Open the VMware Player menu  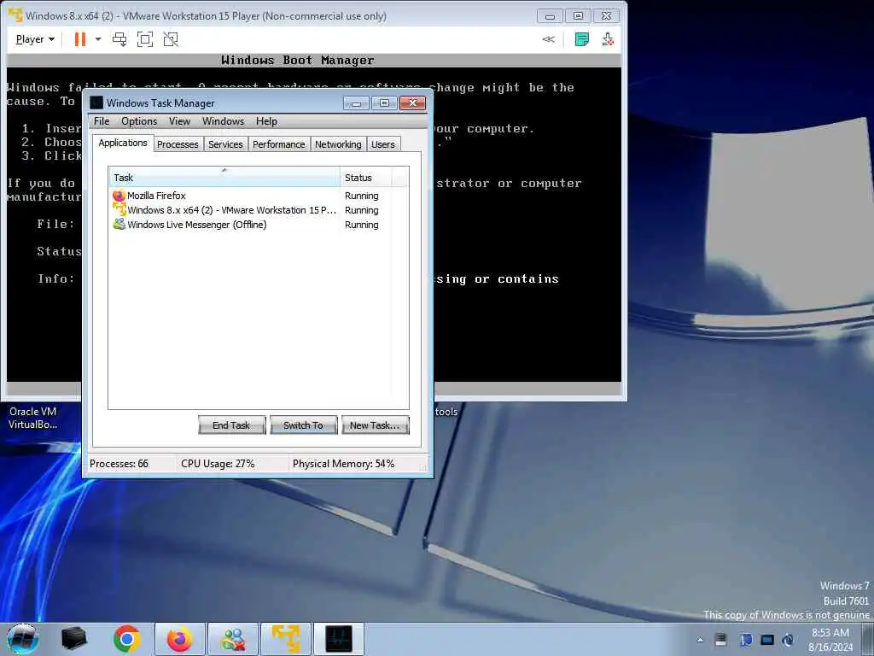pyautogui.click(x=35, y=39)
